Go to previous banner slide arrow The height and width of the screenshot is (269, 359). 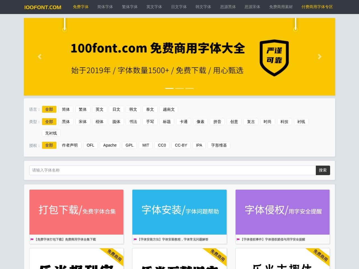pos(40,57)
